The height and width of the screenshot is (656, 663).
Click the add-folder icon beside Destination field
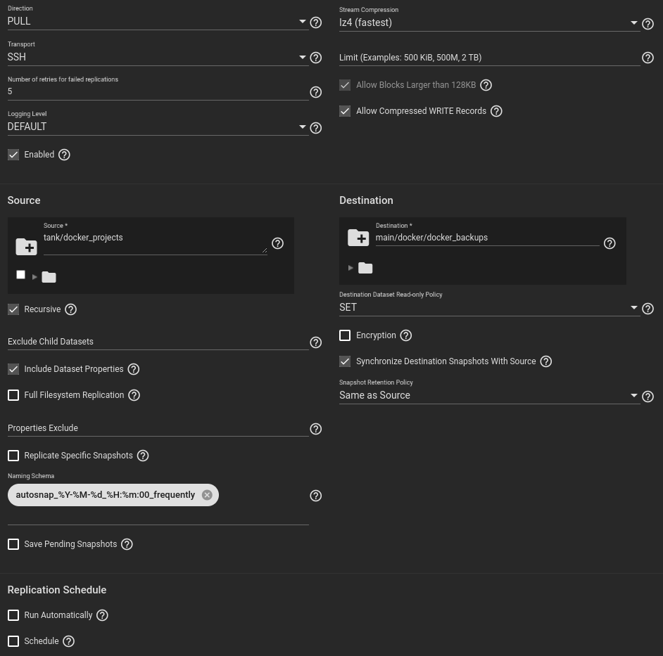tap(358, 238)
